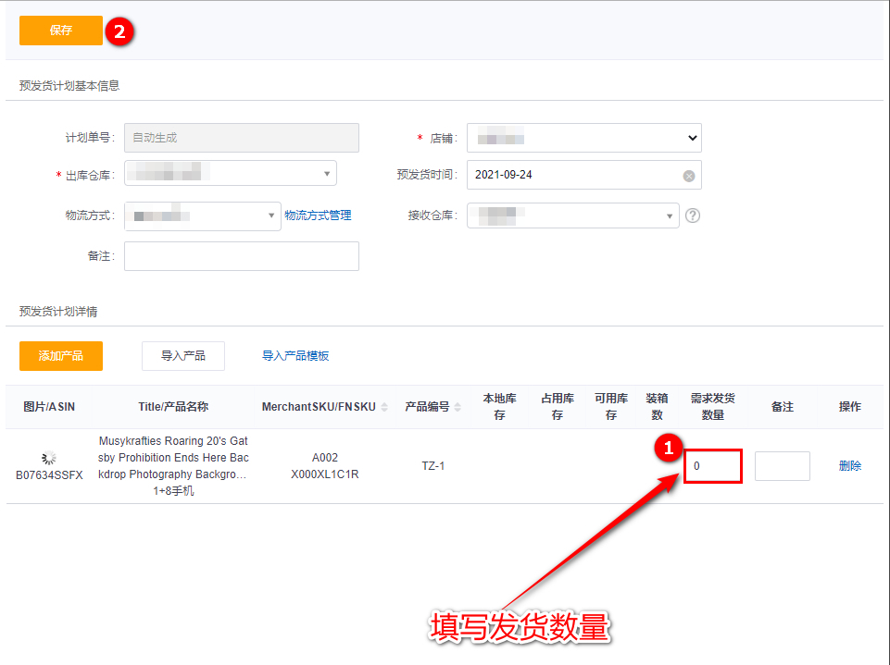The height and width of the screenshot is (665, 890).
Task: Open the 导入产品模板 template link
Action: tap(295, 356)
